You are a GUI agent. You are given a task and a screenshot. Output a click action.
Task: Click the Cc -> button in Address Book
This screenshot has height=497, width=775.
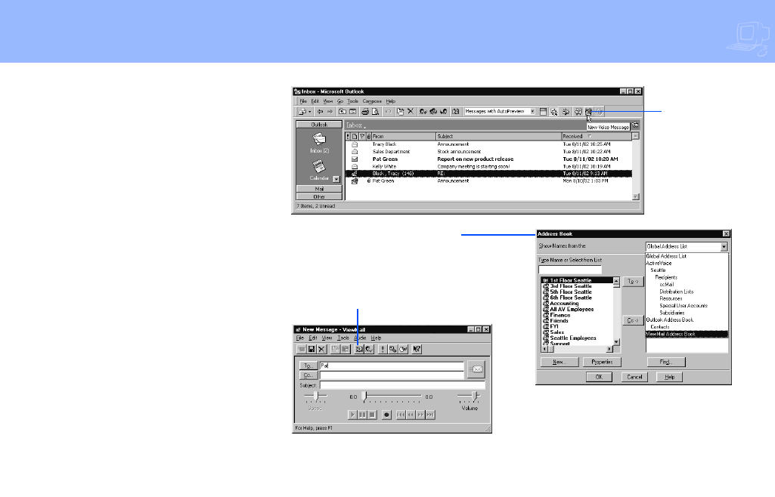point(633,320)
